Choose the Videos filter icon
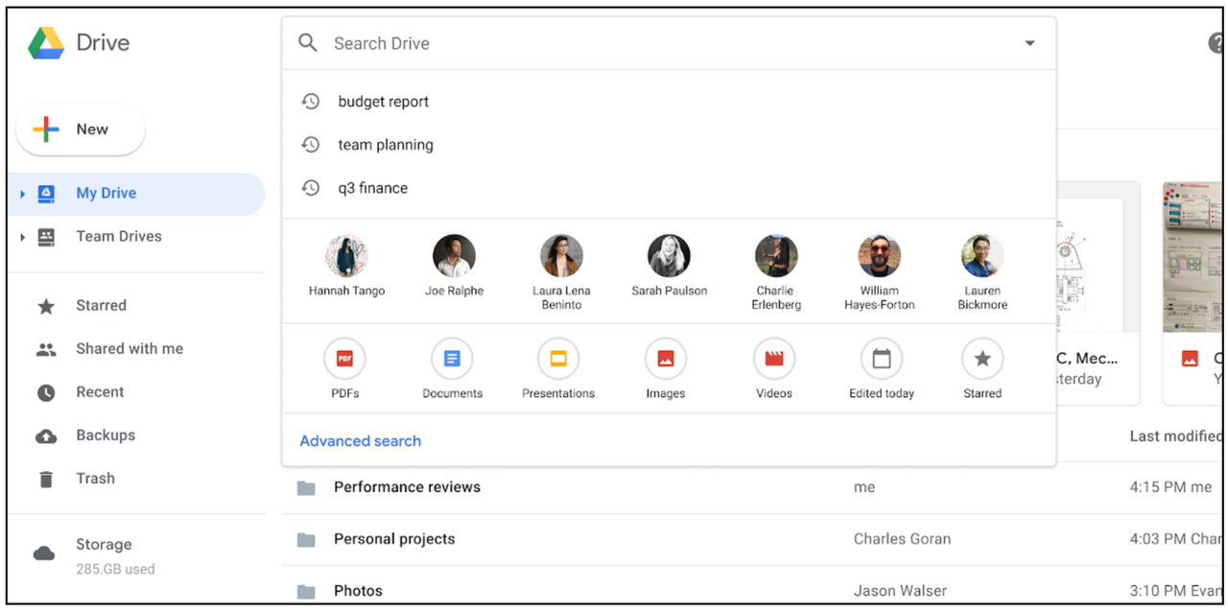Image resolution: width=1228 pixels, height=612 pixels. click(774, 359)
